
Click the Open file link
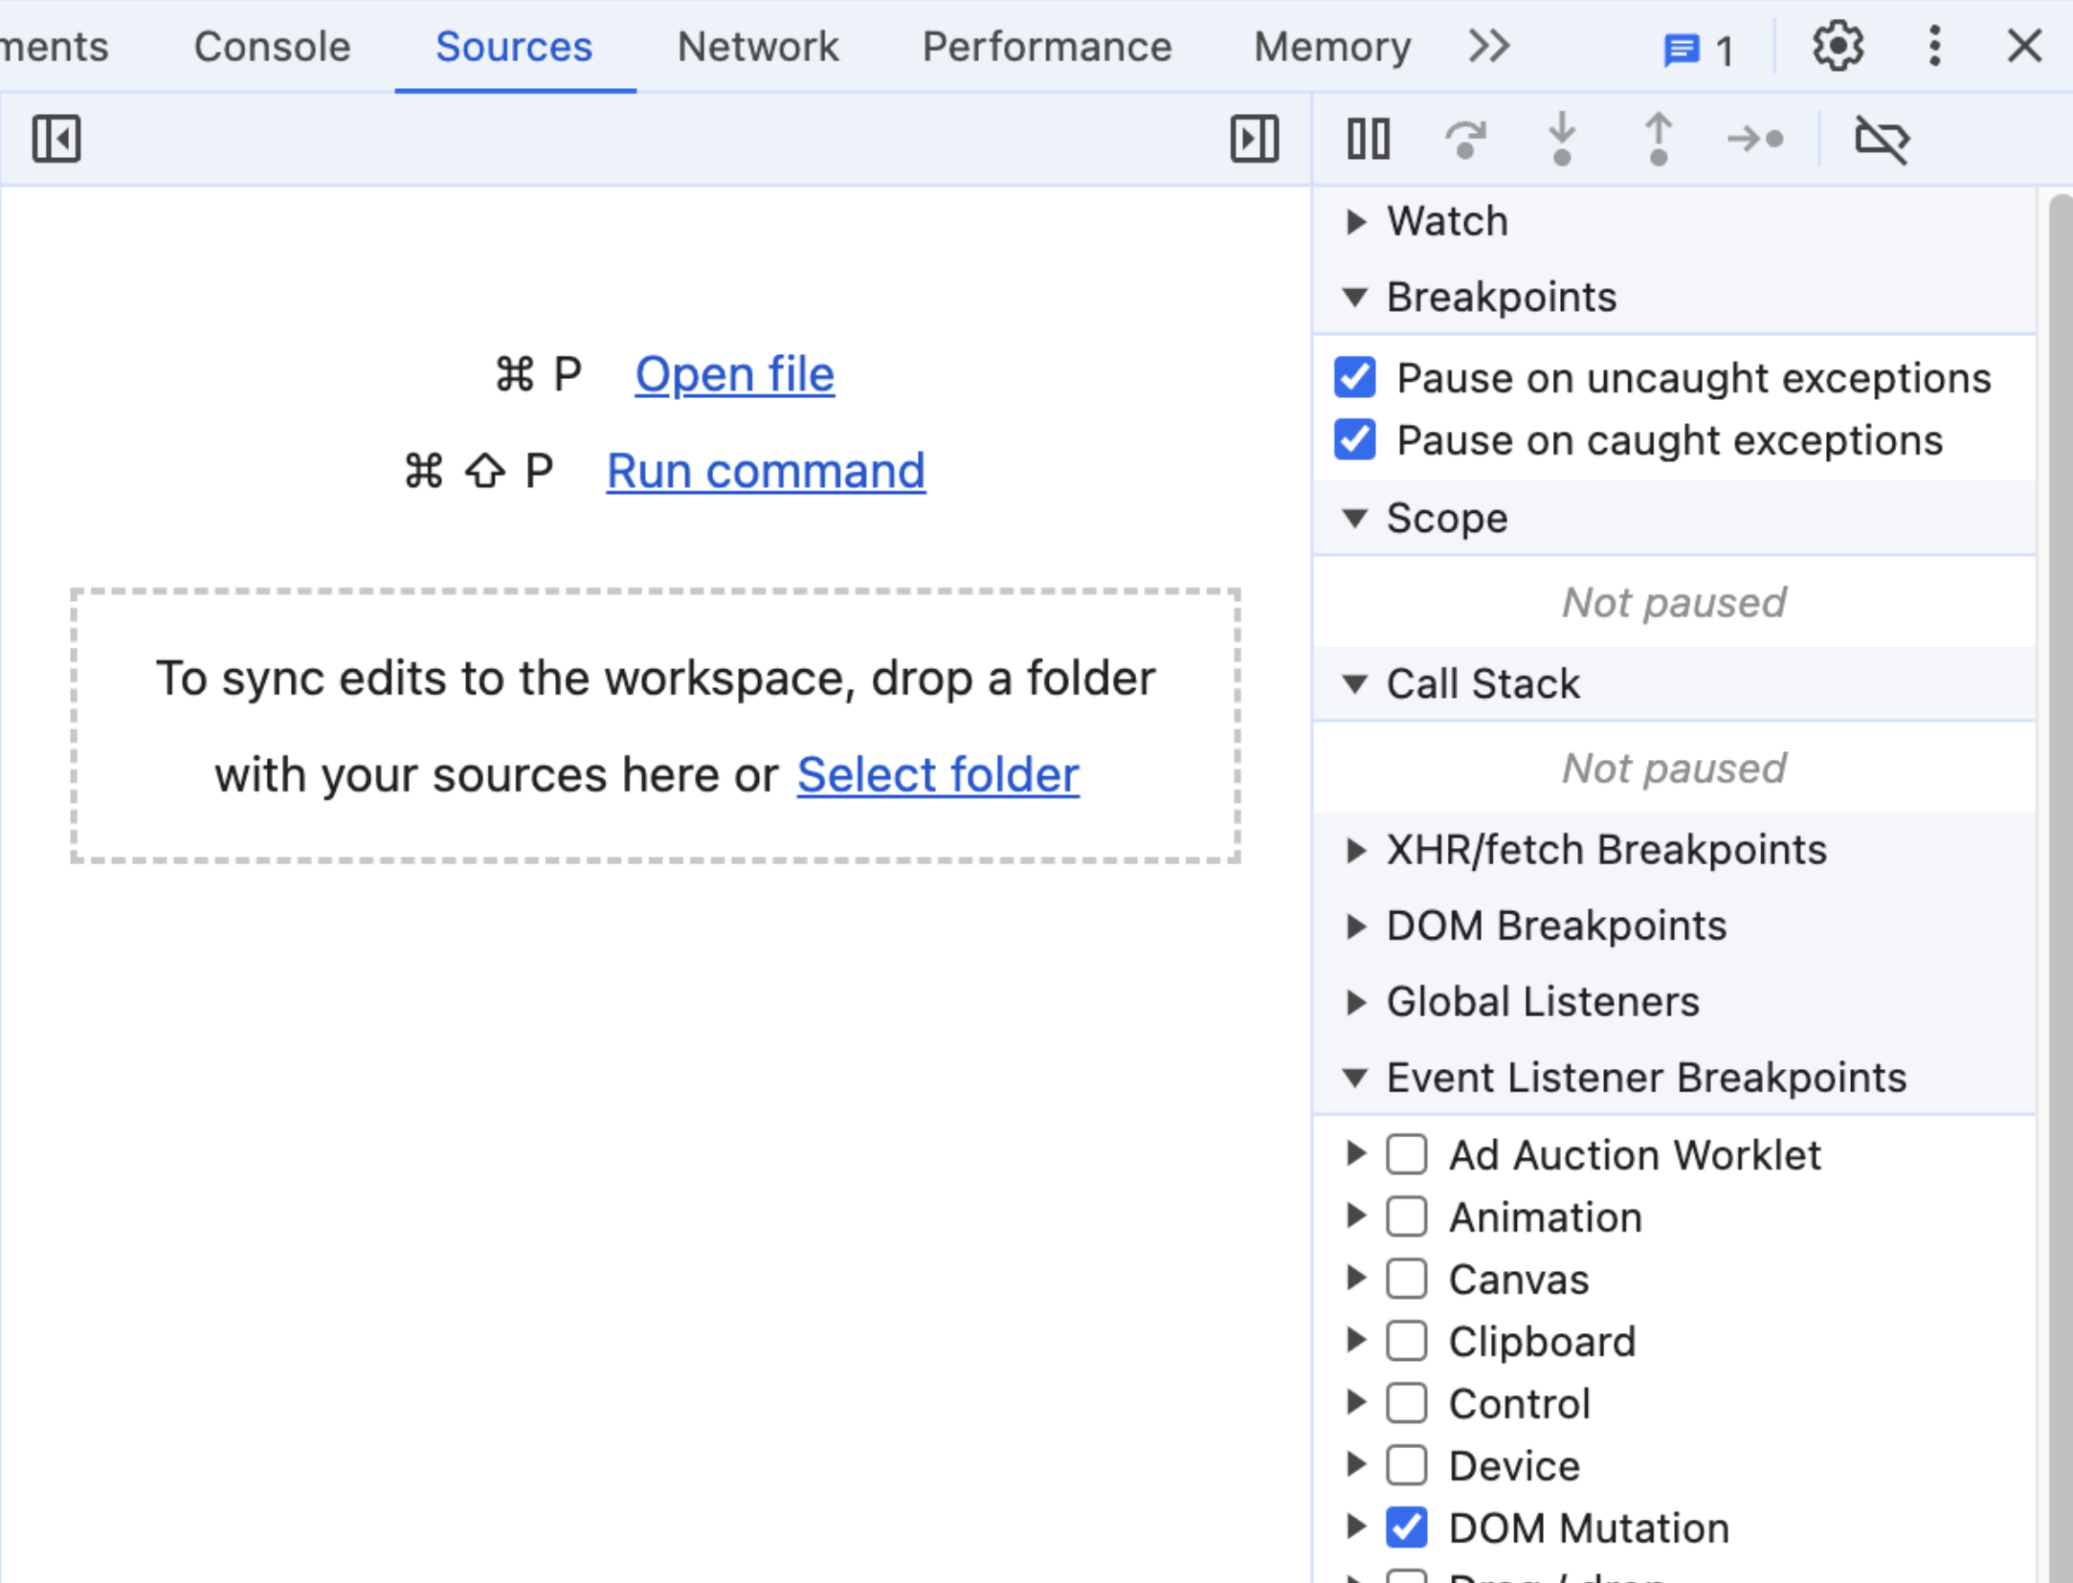[x=734, y=374]
